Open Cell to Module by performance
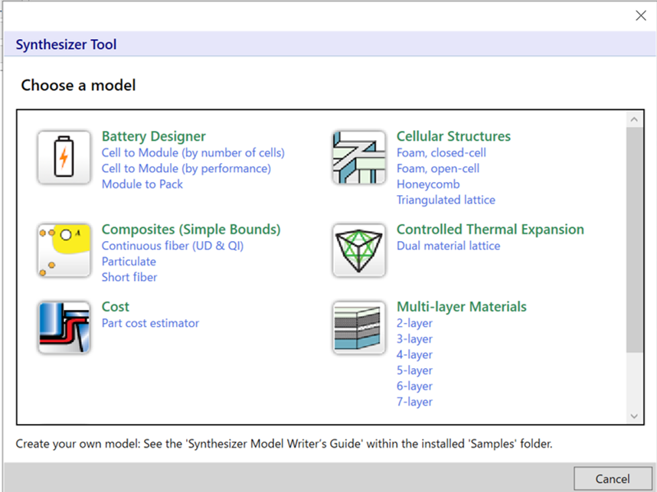This screenshot has width=657, height=492. pos(187,168)
